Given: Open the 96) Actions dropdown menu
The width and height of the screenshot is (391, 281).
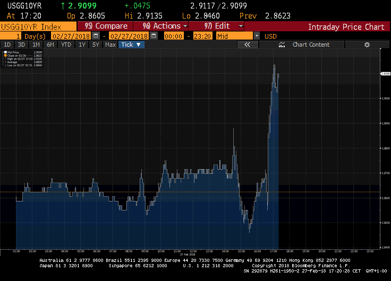Looking at the screenshot, I should click(161, 26).
